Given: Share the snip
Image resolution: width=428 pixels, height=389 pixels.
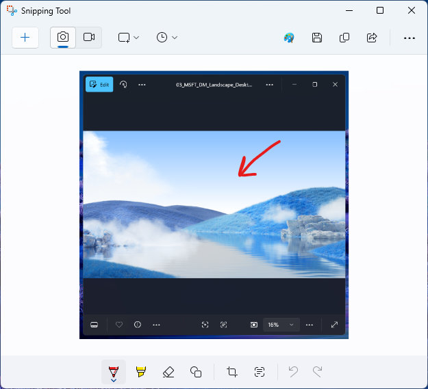Looking at the screenshot, I should pos(372,38).
